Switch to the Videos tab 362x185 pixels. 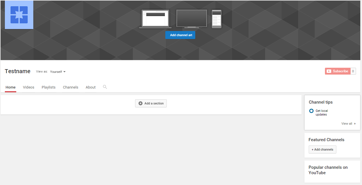click(x=28, y=87)
